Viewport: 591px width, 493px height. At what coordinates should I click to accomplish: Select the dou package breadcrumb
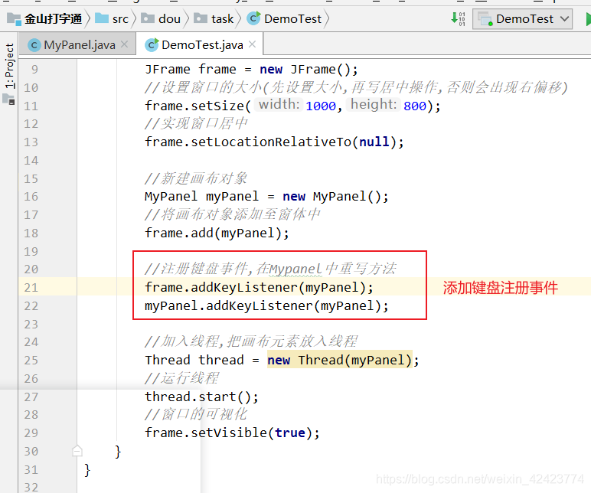(x=161, y=19)
